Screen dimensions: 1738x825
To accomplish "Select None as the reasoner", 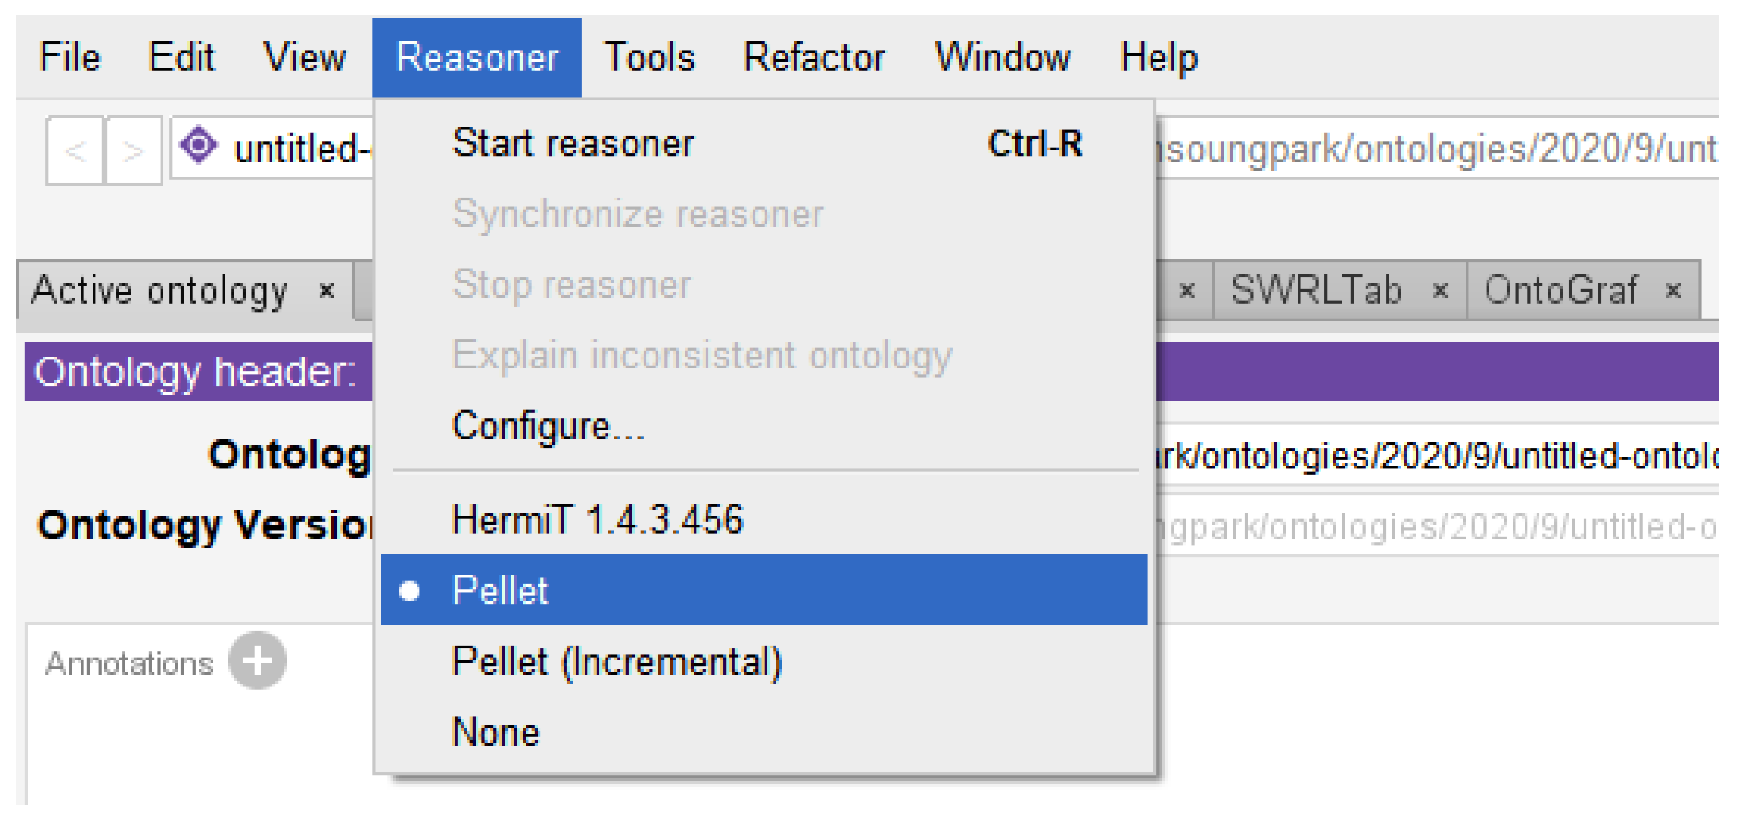I will (496, 731).
